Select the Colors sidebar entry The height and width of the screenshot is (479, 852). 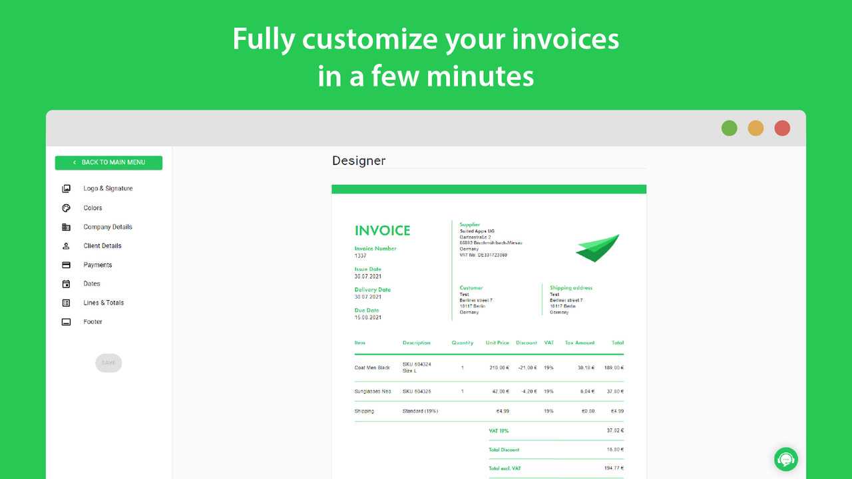coord(93,208)
